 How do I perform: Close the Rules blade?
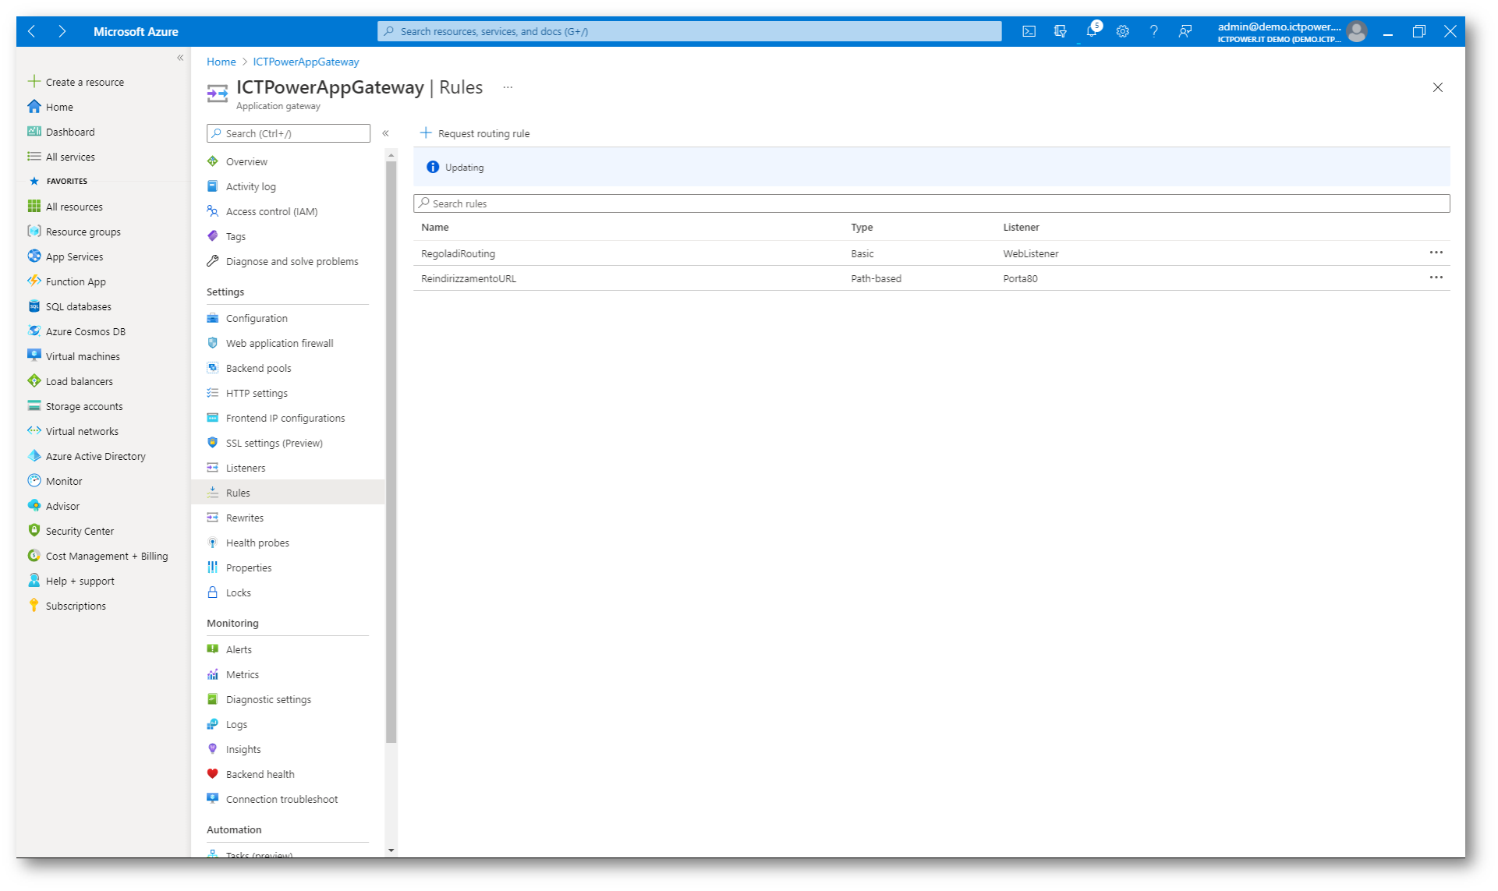(1437, 87)
